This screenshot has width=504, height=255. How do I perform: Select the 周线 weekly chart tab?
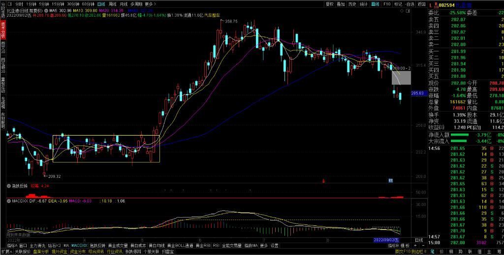[113, 4]
